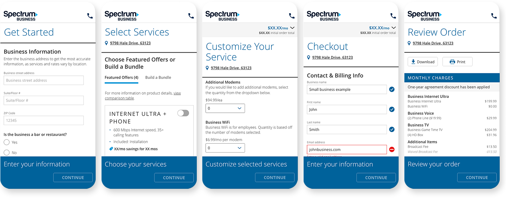This screenshot has height=198, width=507.
Task: Click location pin on Review Order address
Action: point(409,43)
